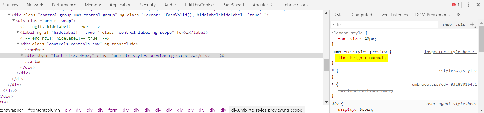Add a new style rule with plus icon
Image resolution: width=484 pixels, height=113 pixels.
(x=472, y=25)
